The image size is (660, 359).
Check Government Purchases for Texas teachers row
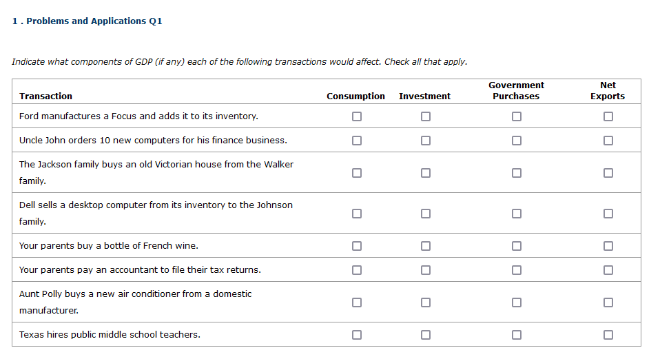516,335
